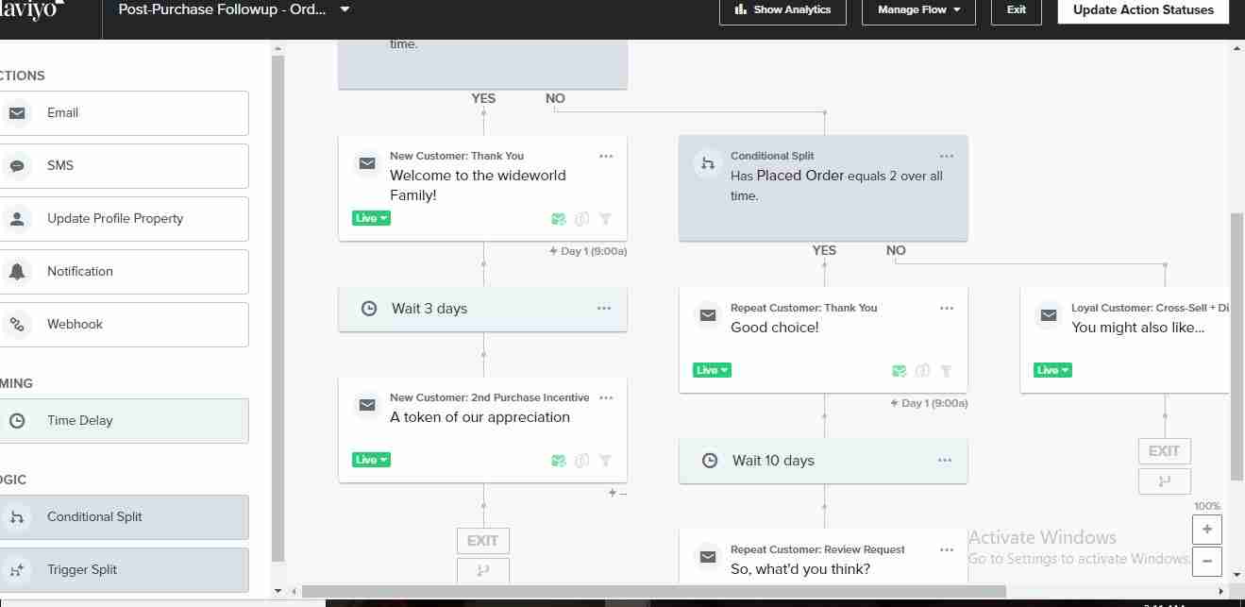Zoom out with the minus button
The width and height of the screenshot is (1245, 607).
(1206, 561)
